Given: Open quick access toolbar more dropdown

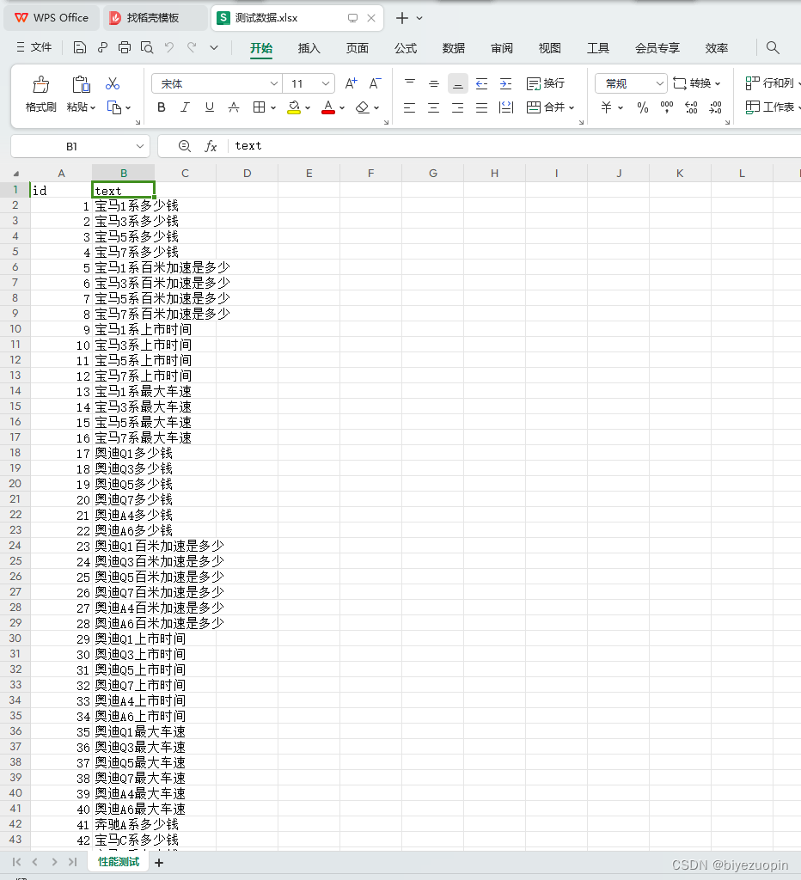Looking at the screenshot, I should 214,48.
